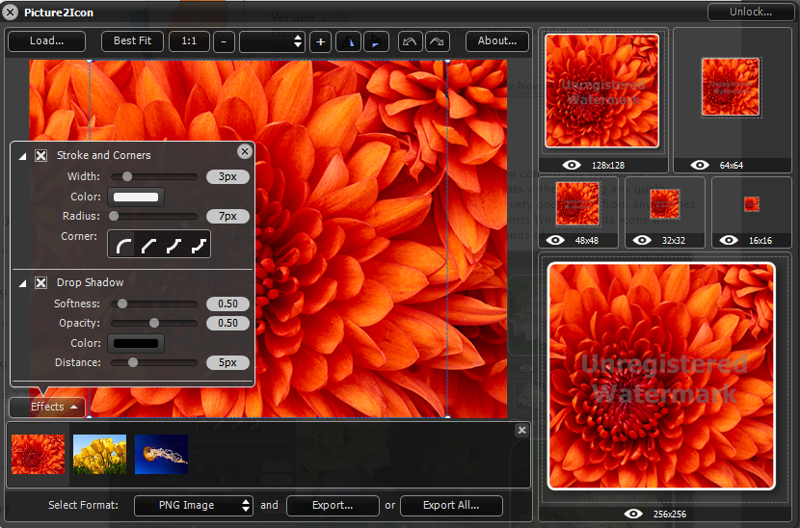The image size is (800, 528).
Task: Hide the 16x16 icon size
Action: [730, 240]
